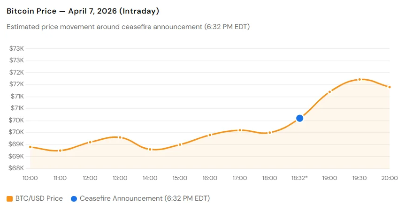Click the data point at 11:00
405x211 pixels.
[60, 151]
